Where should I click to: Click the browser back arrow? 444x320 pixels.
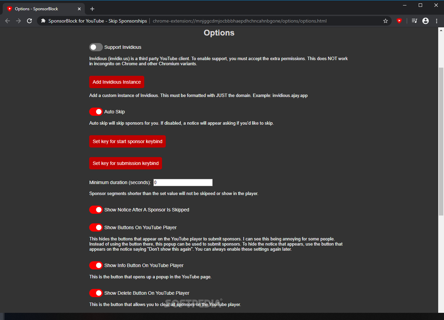pos(8,21)
